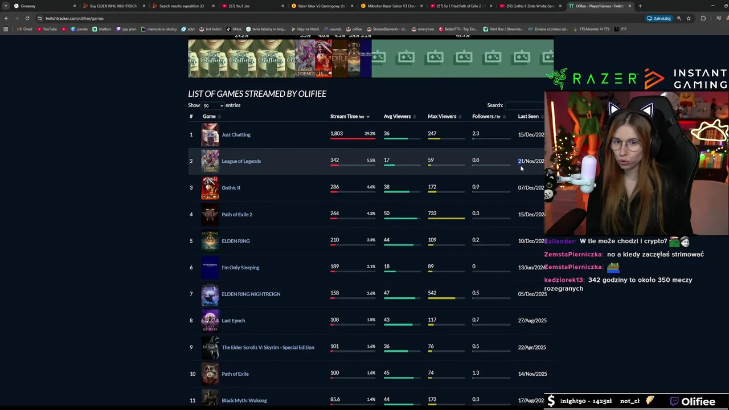Open the ELDEN RING NIGHTREIGN game link
729x410 pixels.
251,294
